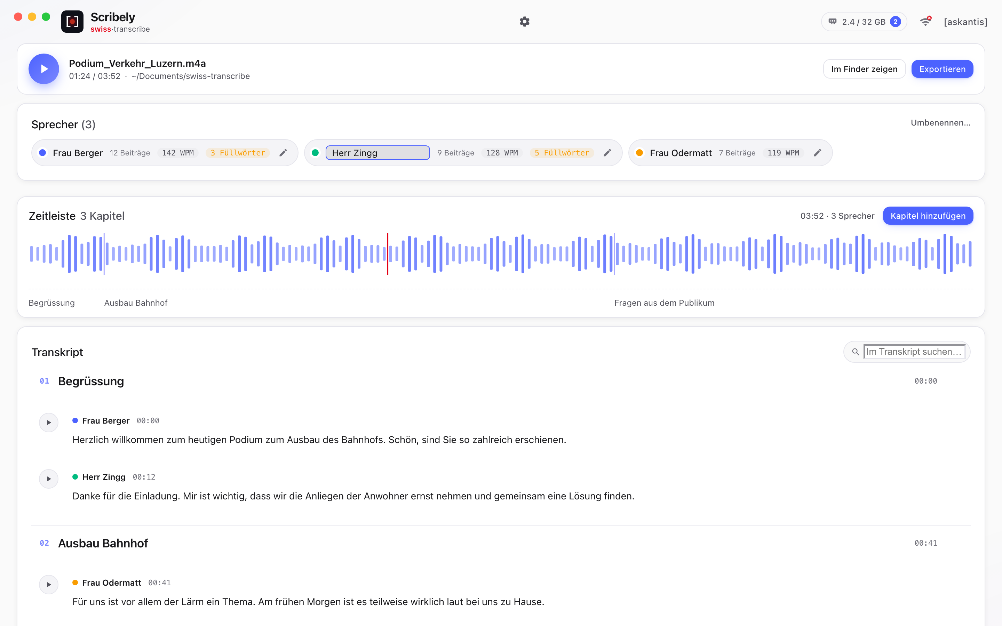The image size is (1002, 626).
Task: Click Kapitel hinzufügen button
Action: click(x=928, y=216)
